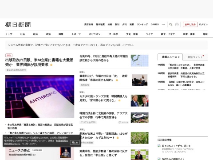Click the 高市政権 tag under rate-hike article
Screen dimensions: 213x160
[85, 85]
